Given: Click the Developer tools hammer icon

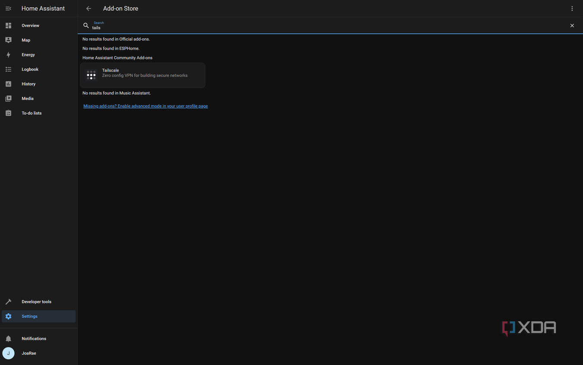Looking at the screenshot, I should (x=8, y=302).
